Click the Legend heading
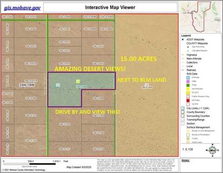This screenshot has width=223, height=173. pos(186,35)
